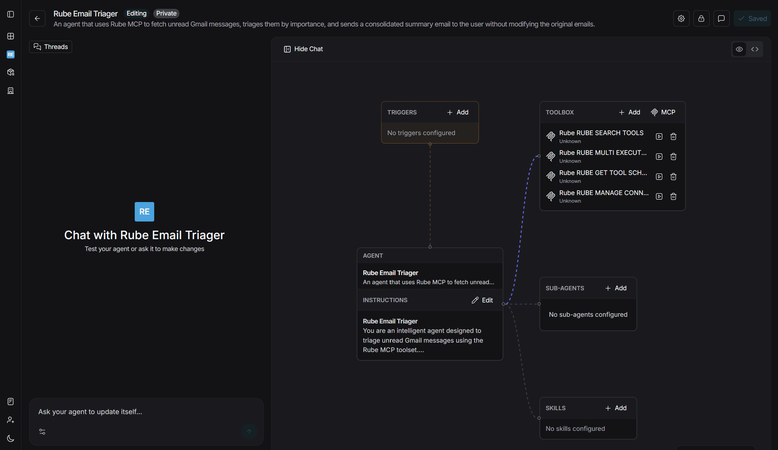
Task: Edit the agent instructions
Action: 482,300
